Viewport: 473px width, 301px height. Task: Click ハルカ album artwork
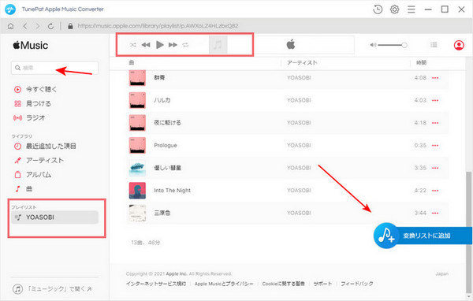pos(137,100)
